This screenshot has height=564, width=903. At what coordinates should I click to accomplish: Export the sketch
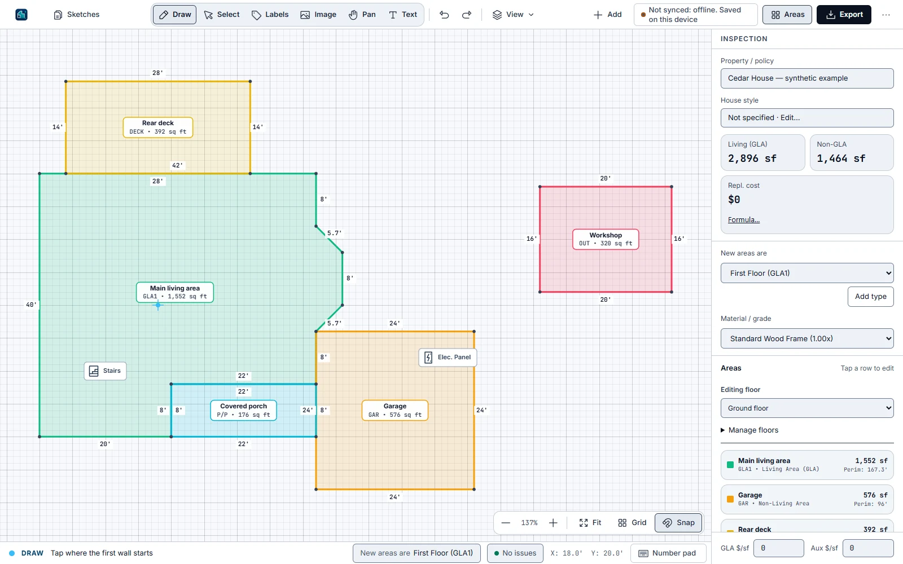coord(844,15)
